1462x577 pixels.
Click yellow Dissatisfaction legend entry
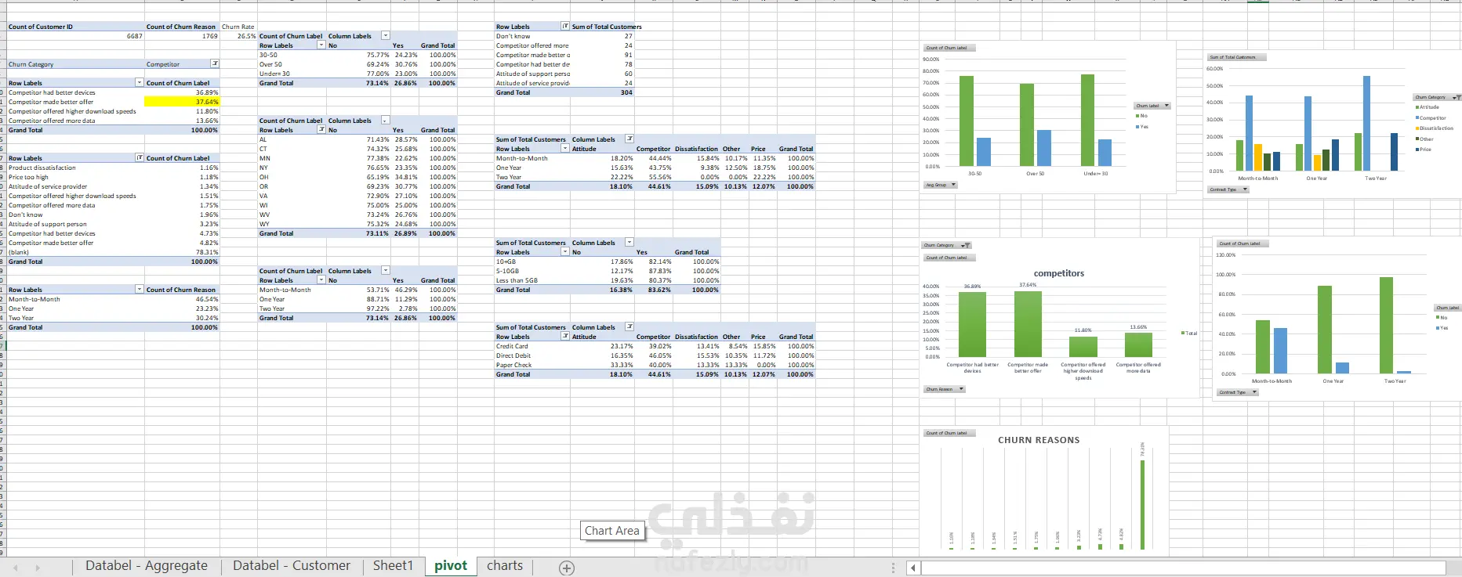[1435, 128]
